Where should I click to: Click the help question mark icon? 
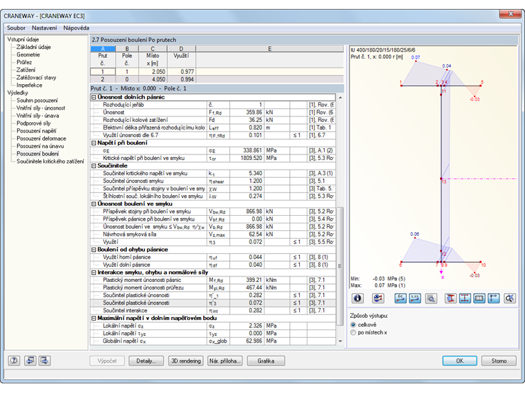click(14, 361)
